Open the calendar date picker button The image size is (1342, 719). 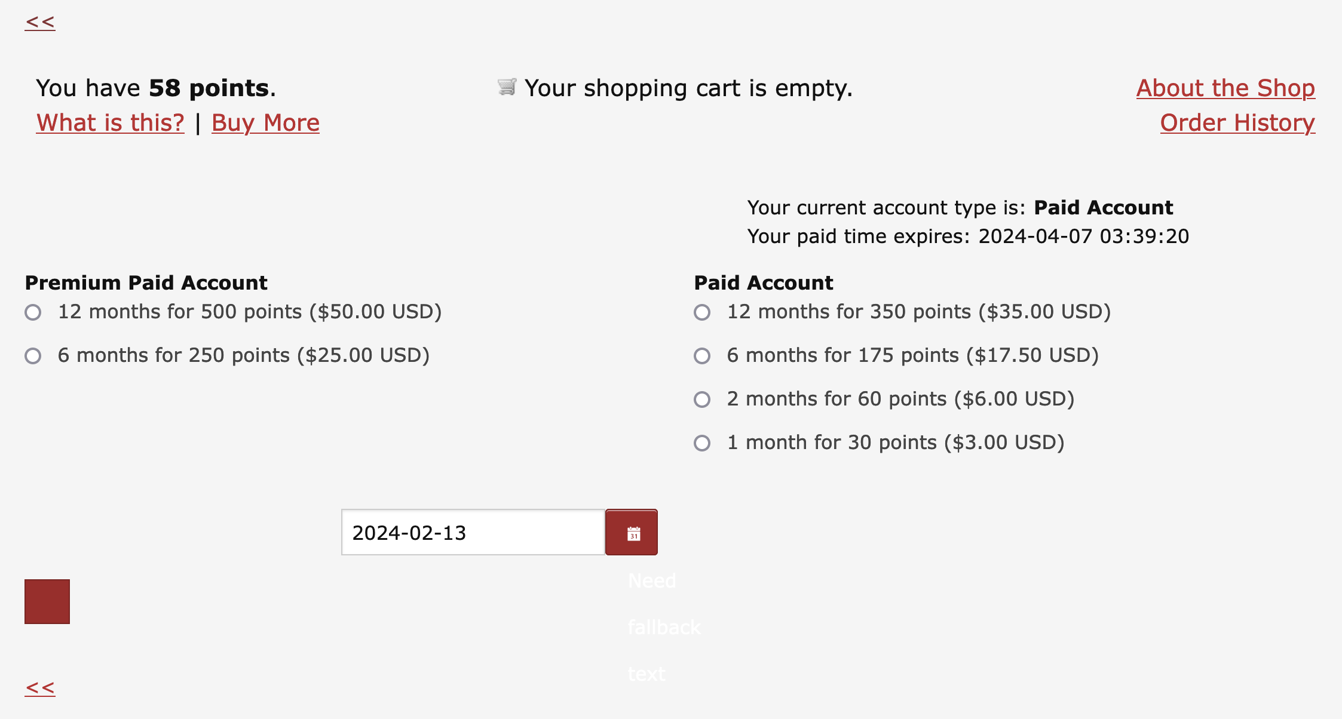pyautogui.click(x=631, y=532)
